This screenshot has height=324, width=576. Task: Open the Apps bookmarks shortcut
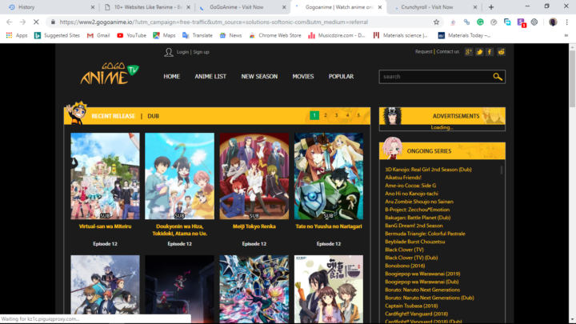(x=17, y=35)
